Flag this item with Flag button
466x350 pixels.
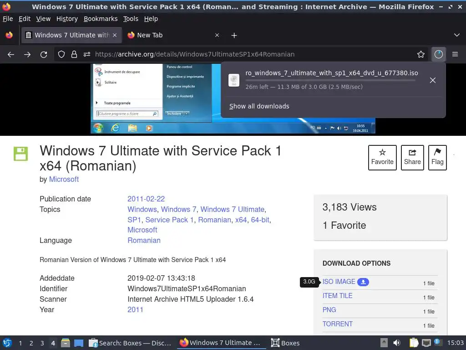[x=437, y=157]
